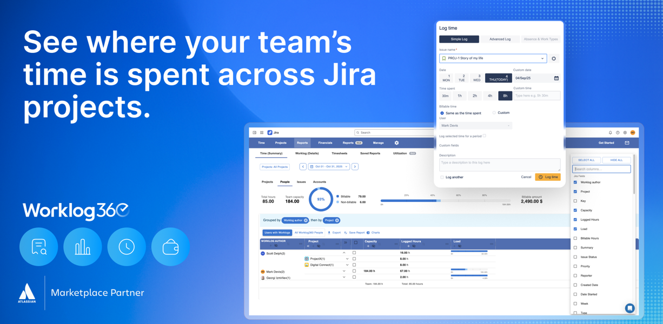This screenshot has height=324, width=663.
Task: Click the Scott Delph load bar
Action: 469,251
